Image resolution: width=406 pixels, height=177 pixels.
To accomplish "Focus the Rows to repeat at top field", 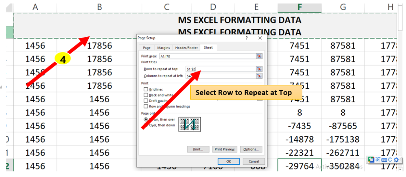I will [220, 69].
